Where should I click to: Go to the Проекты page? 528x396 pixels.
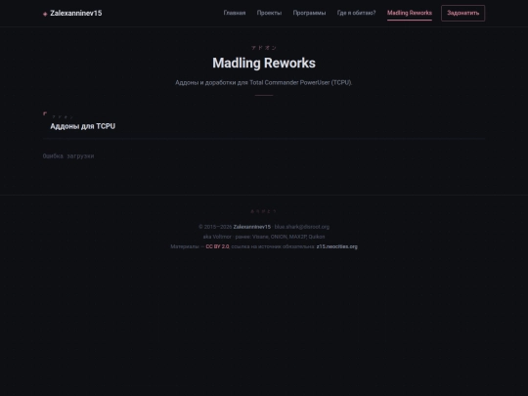(x=269, y=13)
